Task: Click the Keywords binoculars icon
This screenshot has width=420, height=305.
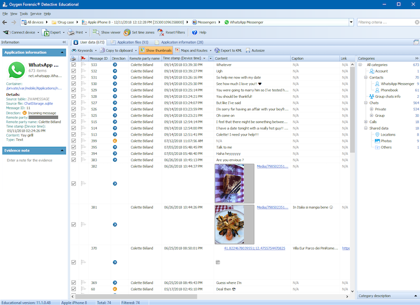Action: [74, 51]
